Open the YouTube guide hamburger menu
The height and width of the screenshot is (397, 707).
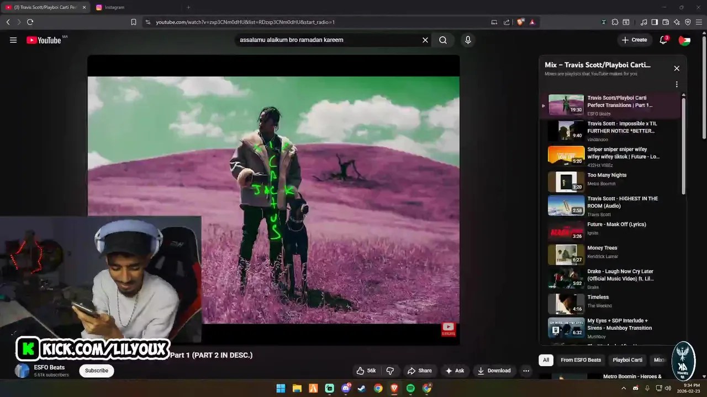[13, 40]
